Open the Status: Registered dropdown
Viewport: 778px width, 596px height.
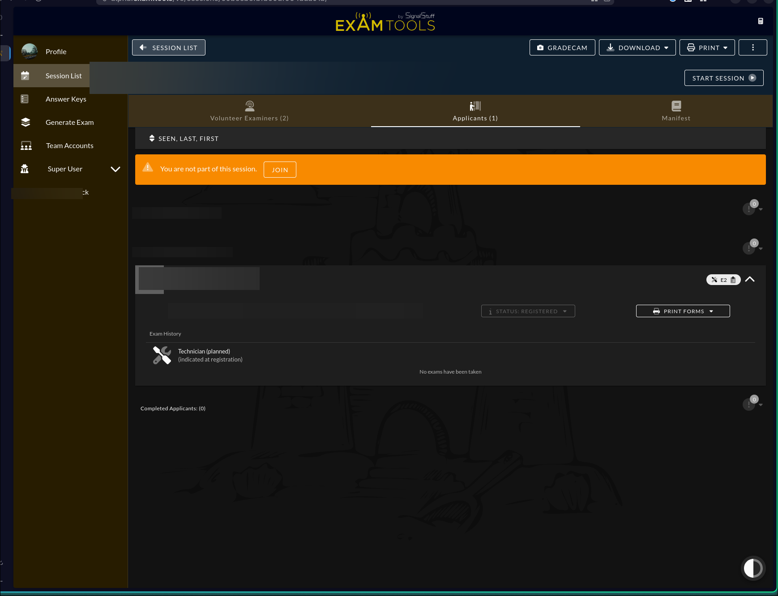point(528,311)
